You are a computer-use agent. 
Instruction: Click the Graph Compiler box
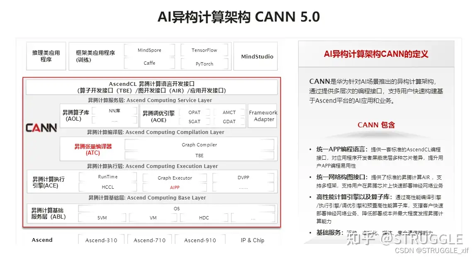(x=199, y=145)
